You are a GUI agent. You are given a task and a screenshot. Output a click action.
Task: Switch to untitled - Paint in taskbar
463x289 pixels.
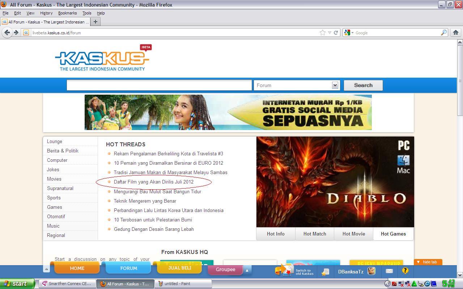(x=183, y=284)
